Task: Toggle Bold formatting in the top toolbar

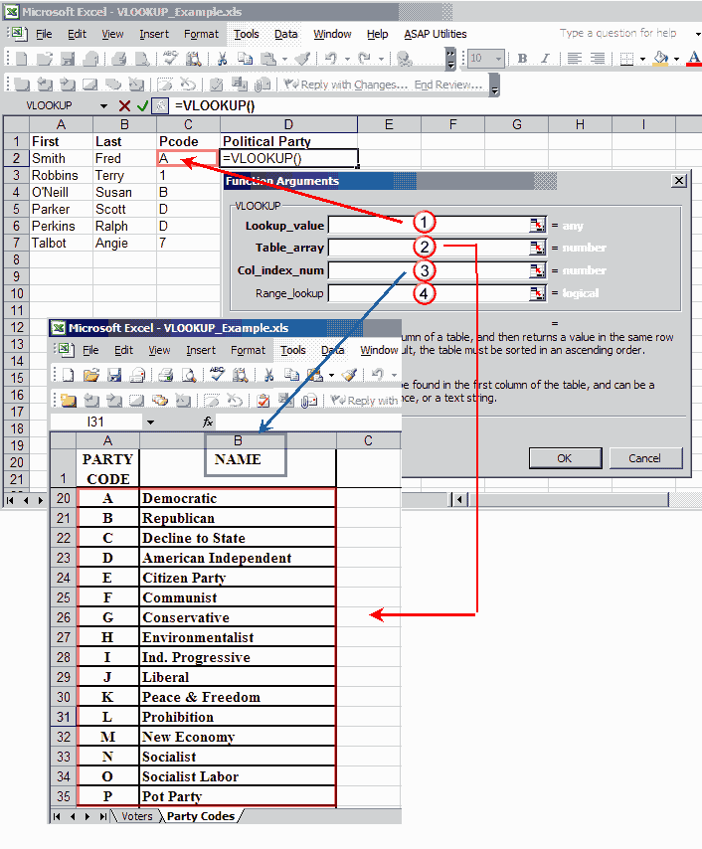Action: [522, 59]
